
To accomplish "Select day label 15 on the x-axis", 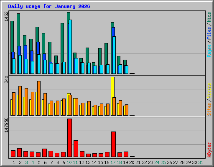I will click(100, 162).
